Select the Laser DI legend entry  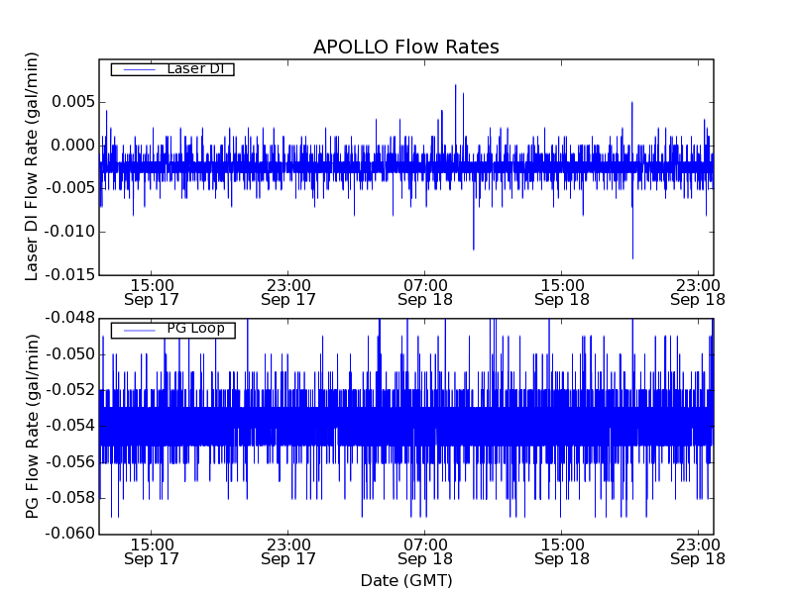tap(172, 69)
